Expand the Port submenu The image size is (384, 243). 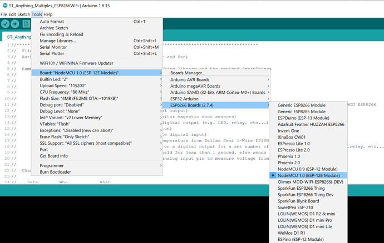coord(97,149)
